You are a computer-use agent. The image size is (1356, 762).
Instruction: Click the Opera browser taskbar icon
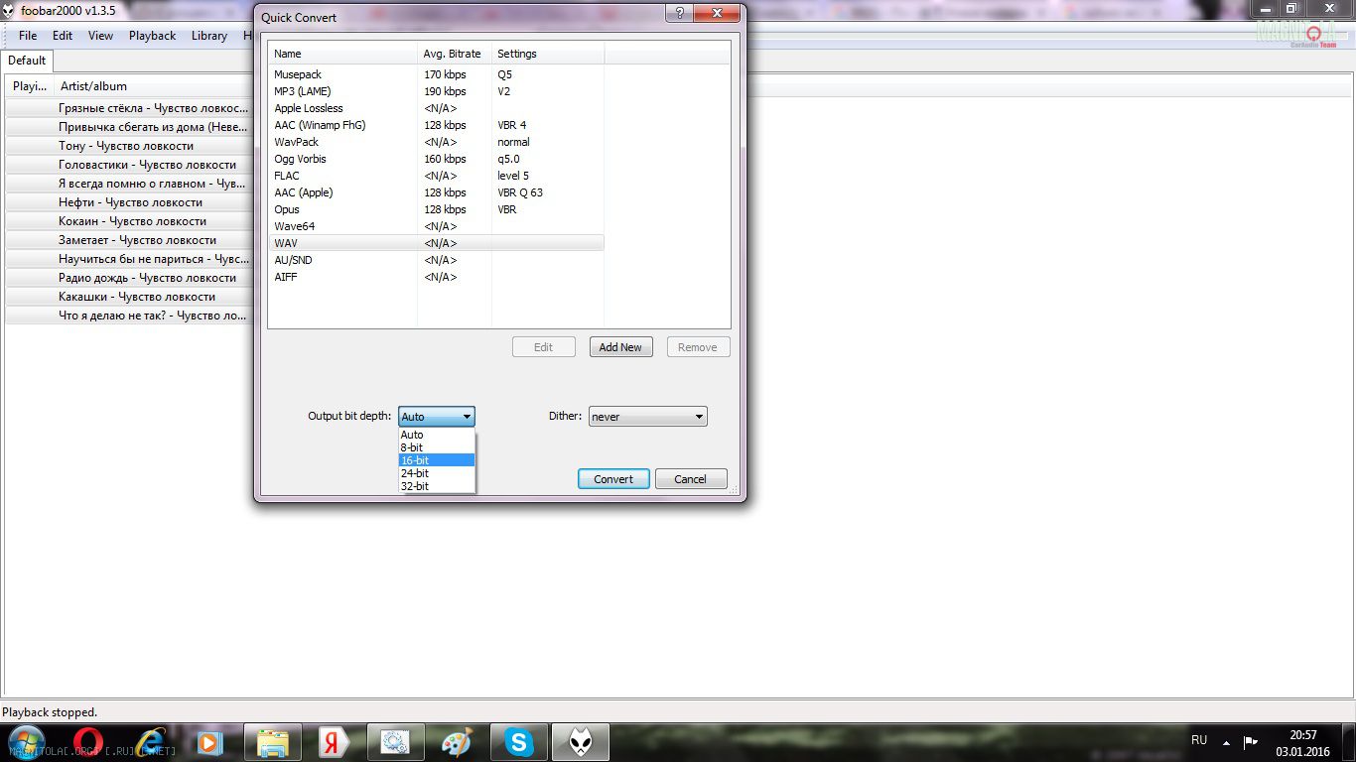(x=90, y=742)
